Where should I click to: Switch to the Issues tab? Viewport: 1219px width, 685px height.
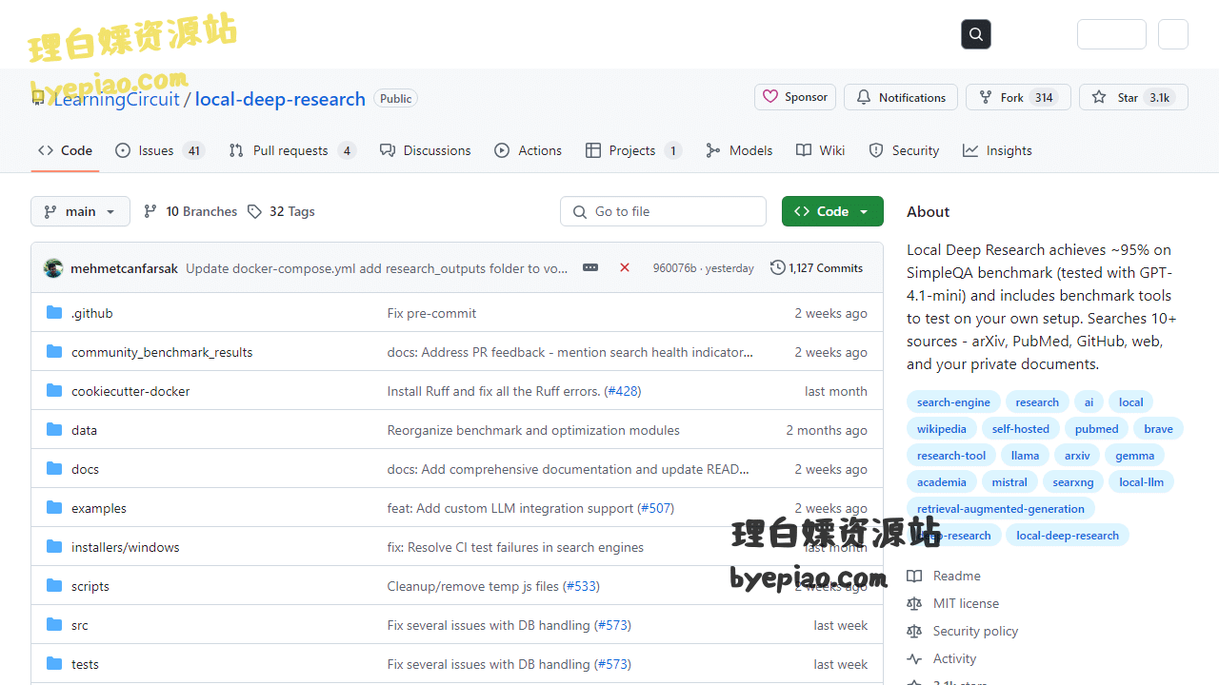[159, 150]
